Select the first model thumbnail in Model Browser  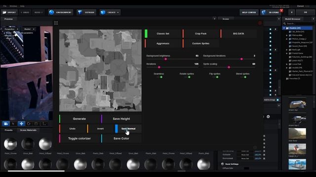click(x=297, y=104)
